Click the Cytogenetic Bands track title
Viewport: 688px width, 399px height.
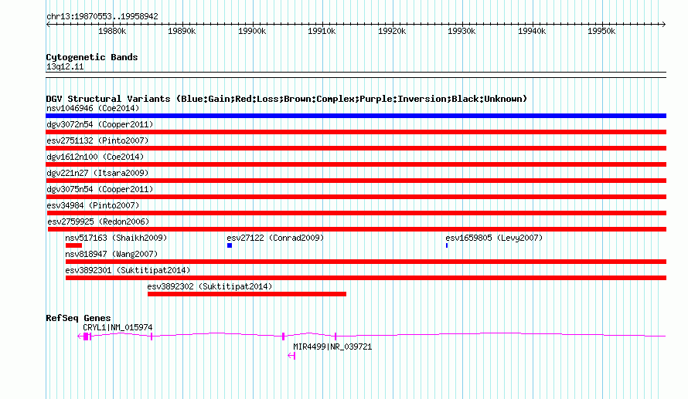tap(92, 57)
